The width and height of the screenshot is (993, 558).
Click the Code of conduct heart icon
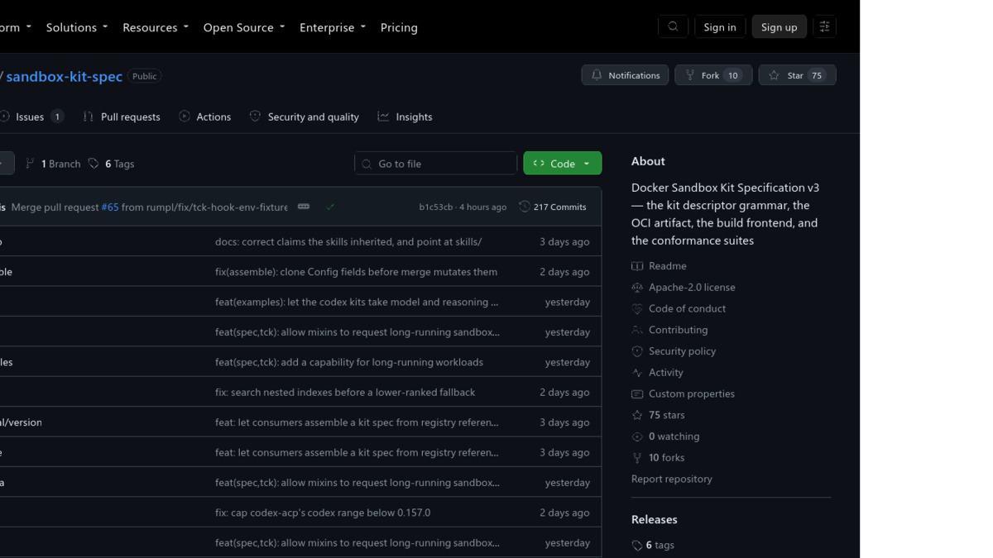point(637,308)
